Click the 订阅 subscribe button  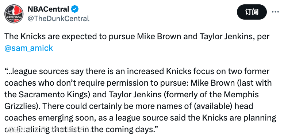coord(252,12)
